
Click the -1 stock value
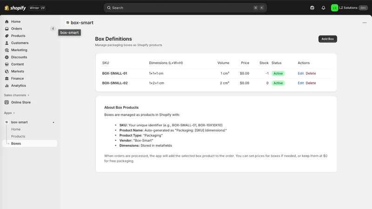[267, 73]
